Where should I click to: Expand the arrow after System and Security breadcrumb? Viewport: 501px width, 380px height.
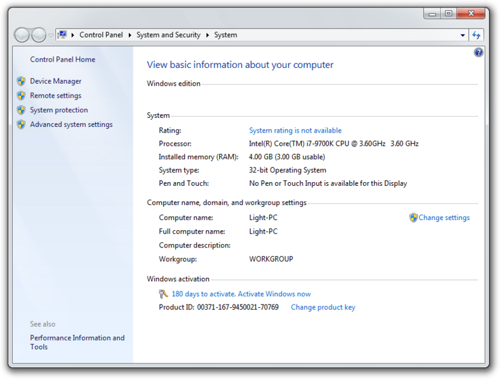208,36
